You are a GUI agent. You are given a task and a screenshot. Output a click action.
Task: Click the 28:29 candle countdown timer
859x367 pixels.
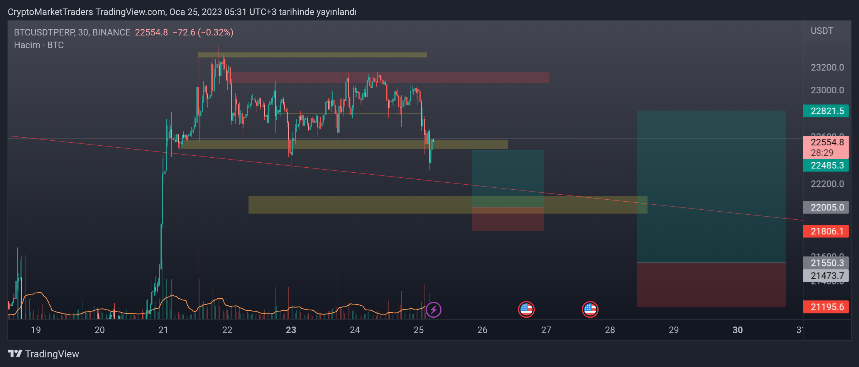click(822, 153)
